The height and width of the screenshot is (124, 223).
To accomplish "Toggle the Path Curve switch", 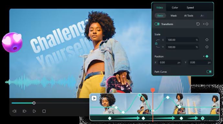I will [209, 72].
